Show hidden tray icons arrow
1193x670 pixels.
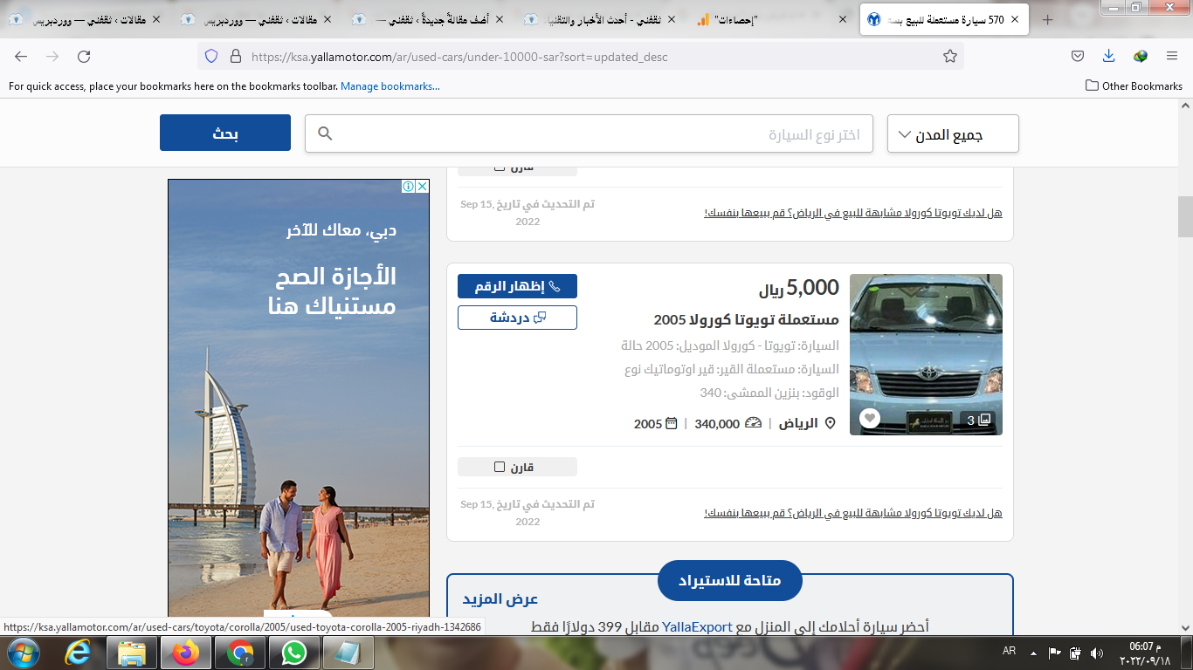[x=1034, y=653]
